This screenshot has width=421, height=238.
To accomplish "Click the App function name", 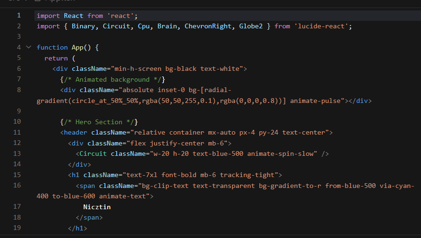I will click(77, 48).
